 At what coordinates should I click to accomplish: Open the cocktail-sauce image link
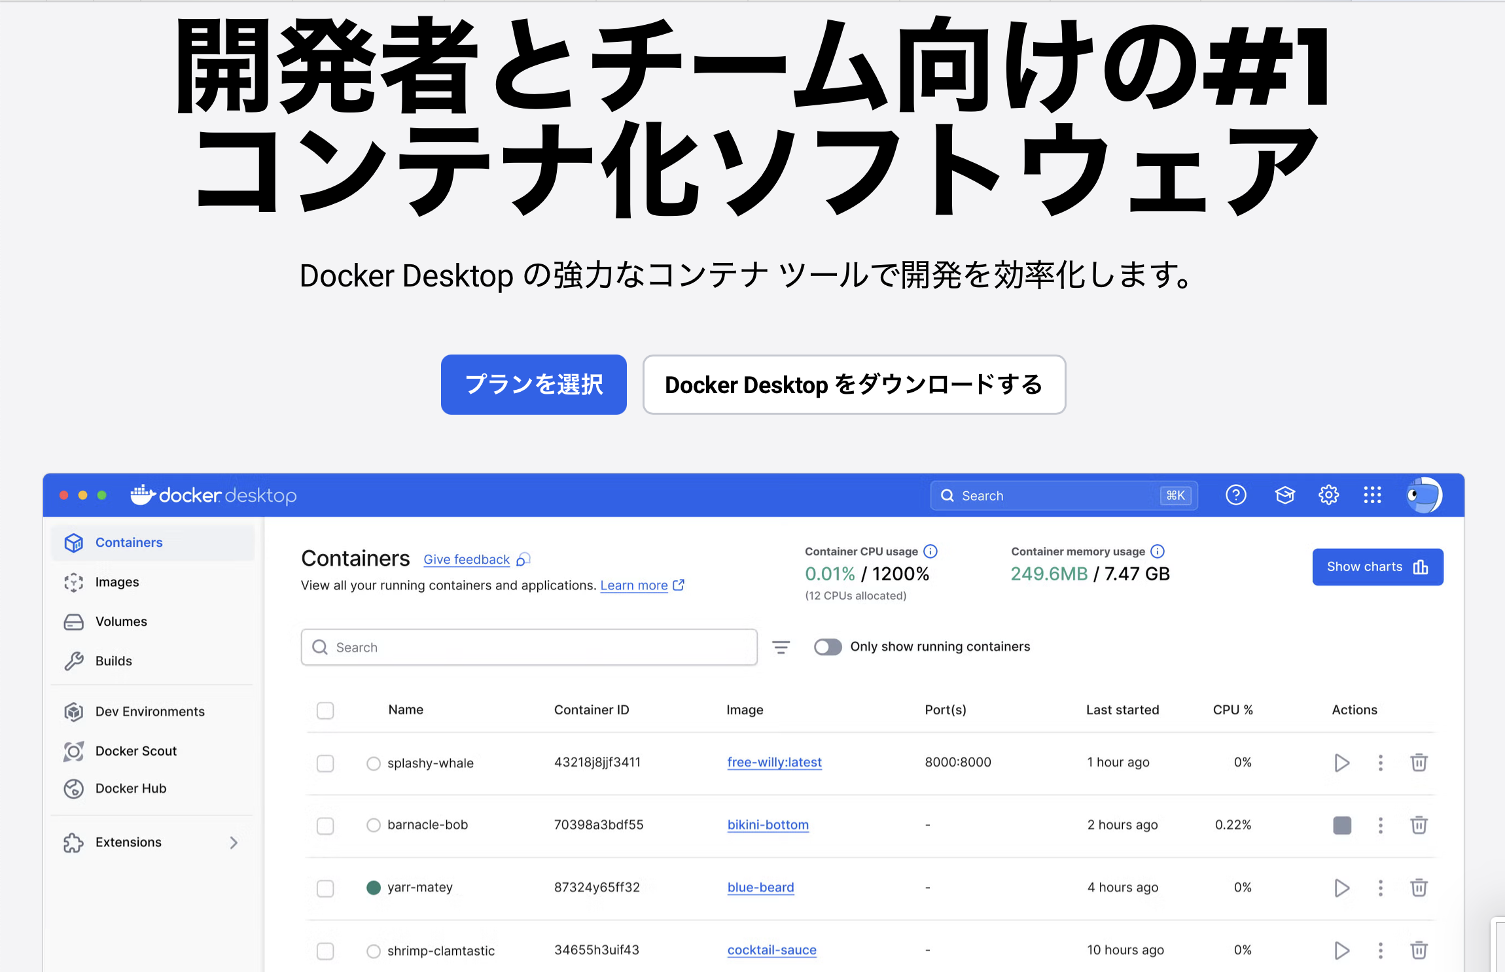tap(771, 950)
